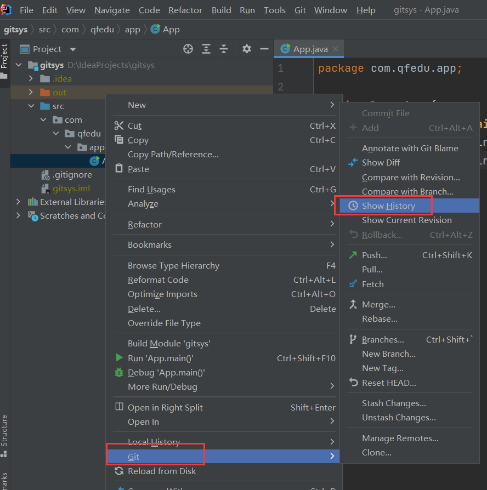Collapse the src folder

coord(31,106)
